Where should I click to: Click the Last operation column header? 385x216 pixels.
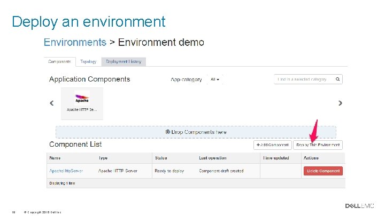coord(213,158)
